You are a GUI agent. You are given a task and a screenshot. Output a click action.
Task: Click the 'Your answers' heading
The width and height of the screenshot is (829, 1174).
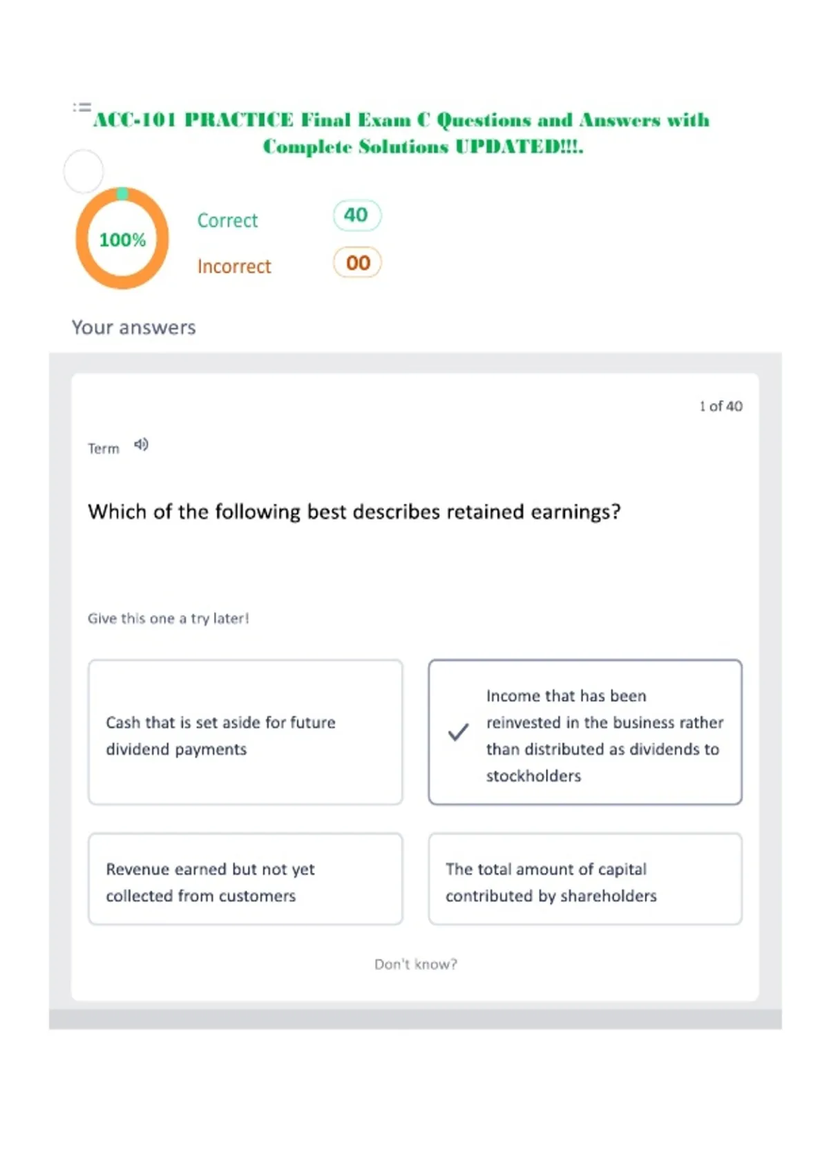134,327
